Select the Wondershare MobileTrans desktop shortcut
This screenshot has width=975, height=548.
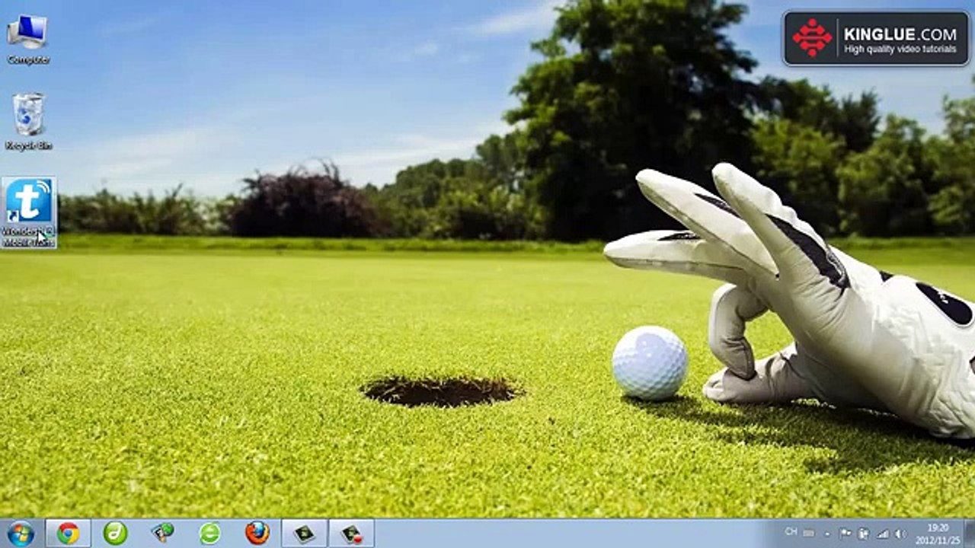click(29, 212)
